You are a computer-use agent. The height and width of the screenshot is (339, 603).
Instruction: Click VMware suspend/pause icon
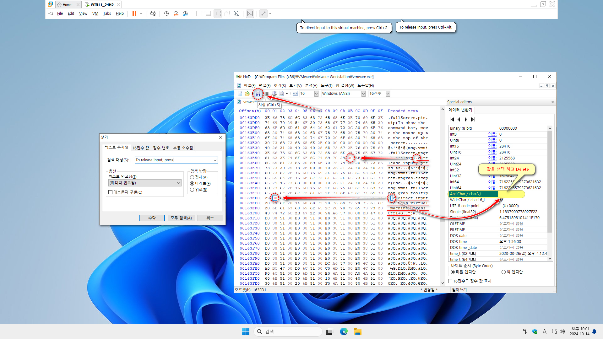[134, 13]
